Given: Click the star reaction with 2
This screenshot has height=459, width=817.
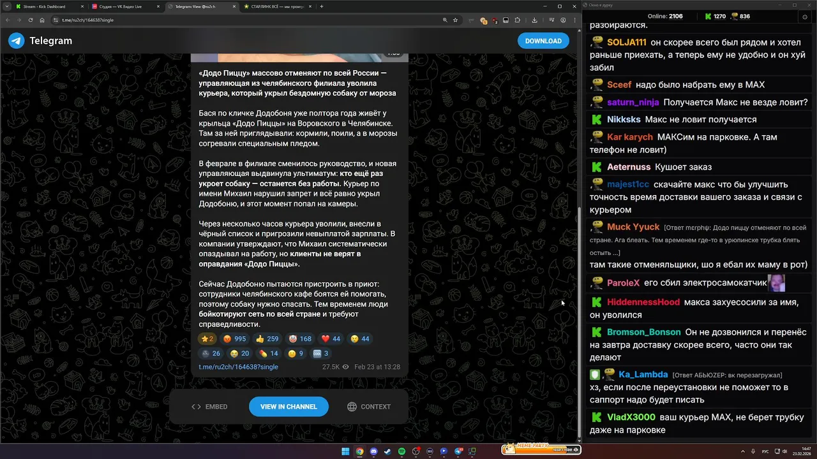Looking at the screenshot, I should pos(207,339).
